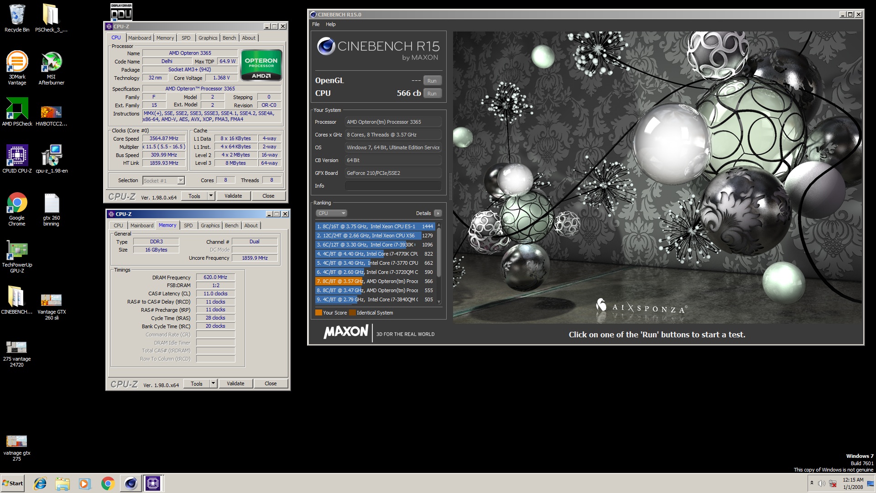Open cpu-z_1.98-en installer icon

(51, 159)
